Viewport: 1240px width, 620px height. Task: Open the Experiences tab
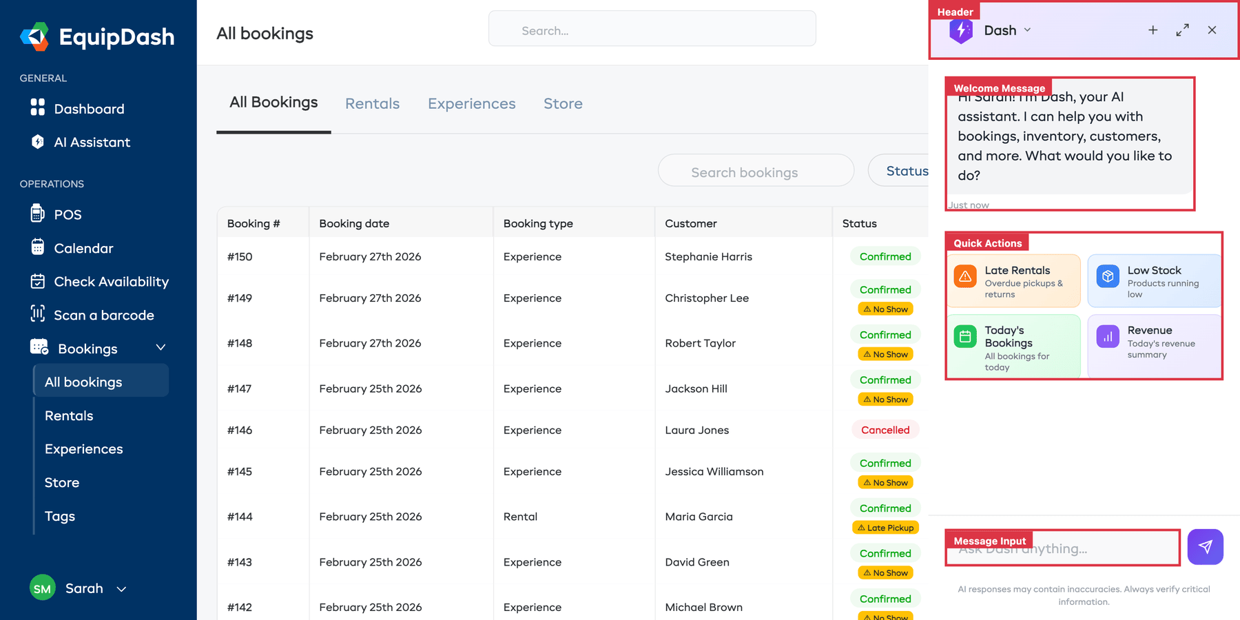471,103
